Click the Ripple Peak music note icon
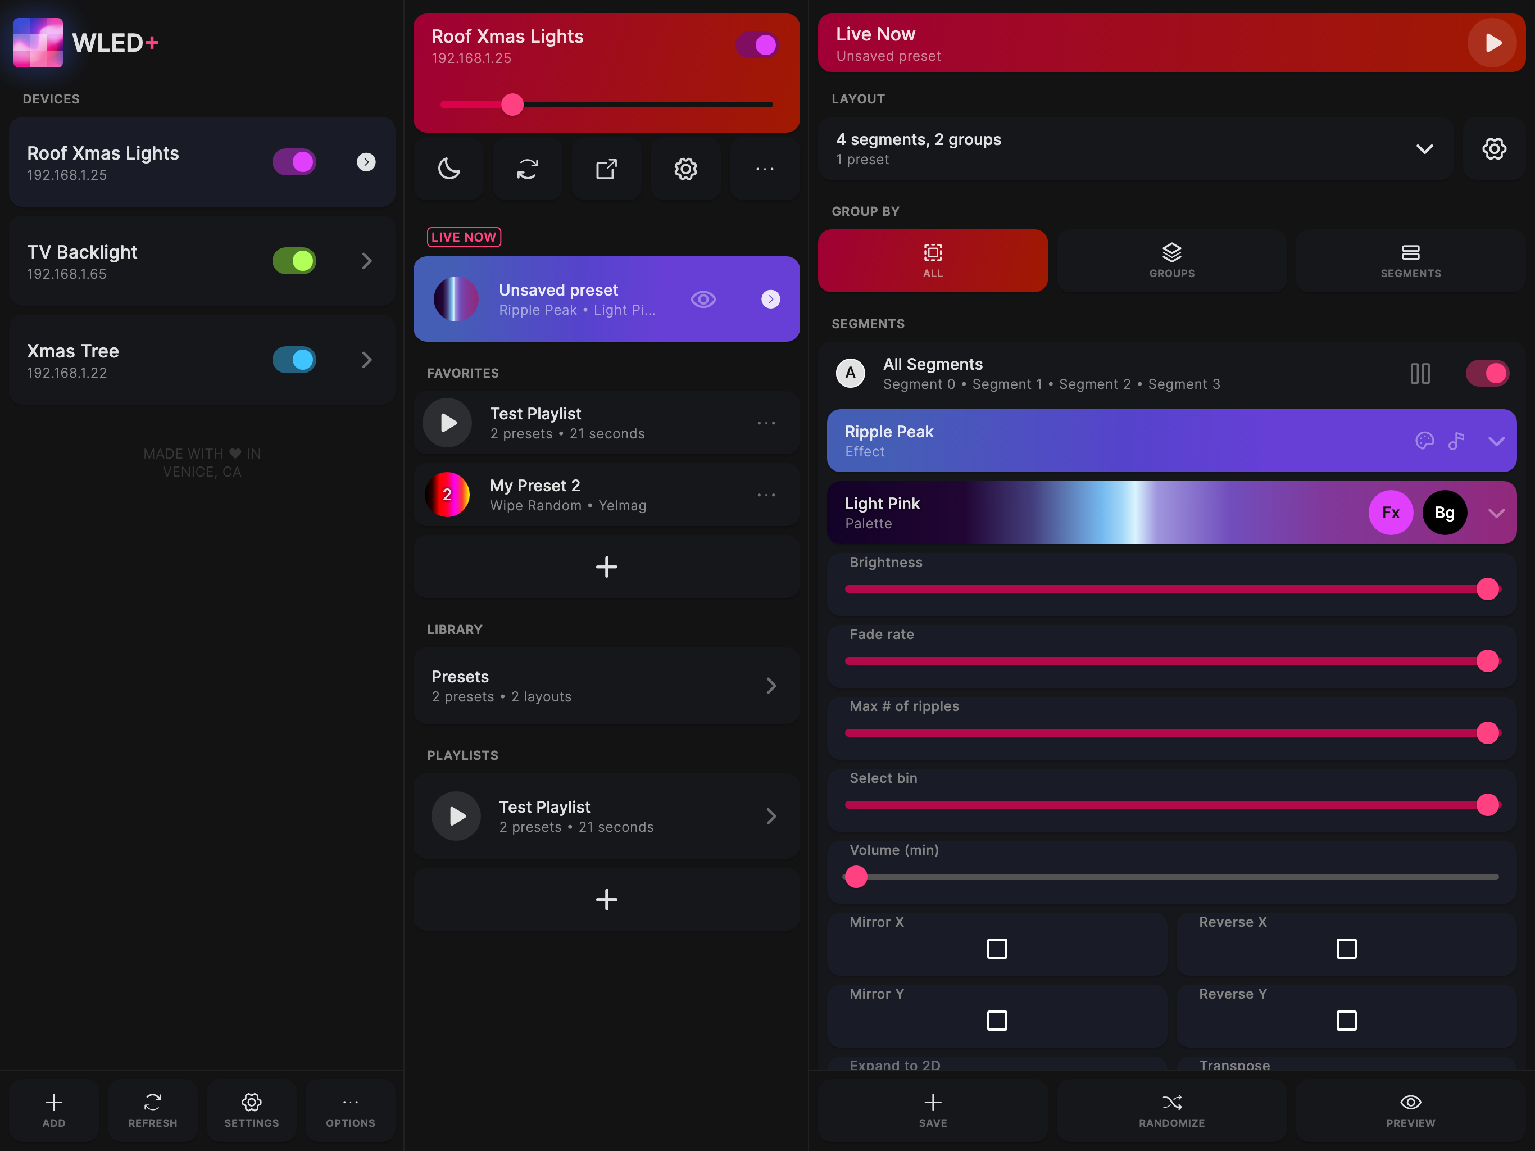Viewport: 1535px width, 1151px height. [x=1456, y=441]
